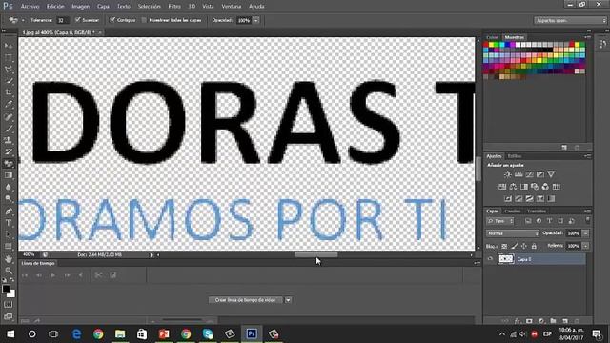Viewport: 610px width, 343px height.
Task: Hide the Capa 0 layer
Action: point(490,259)
